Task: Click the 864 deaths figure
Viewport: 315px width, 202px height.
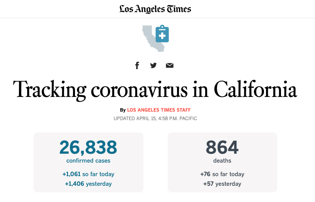Action: [222, 148]
